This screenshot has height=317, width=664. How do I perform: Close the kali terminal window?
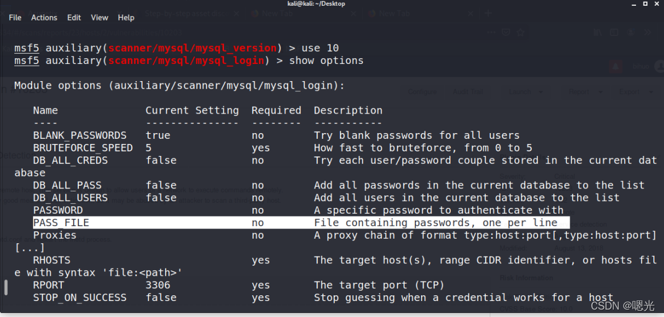(x=657, y=4)
